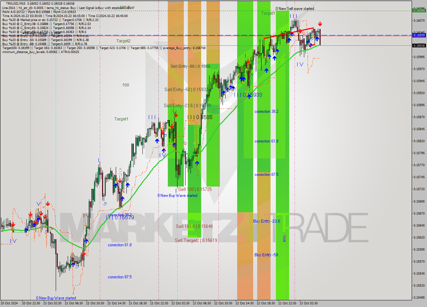The image size is (427, 307).
Task: Select the 0.15995 price axis value
Action: 419,57
